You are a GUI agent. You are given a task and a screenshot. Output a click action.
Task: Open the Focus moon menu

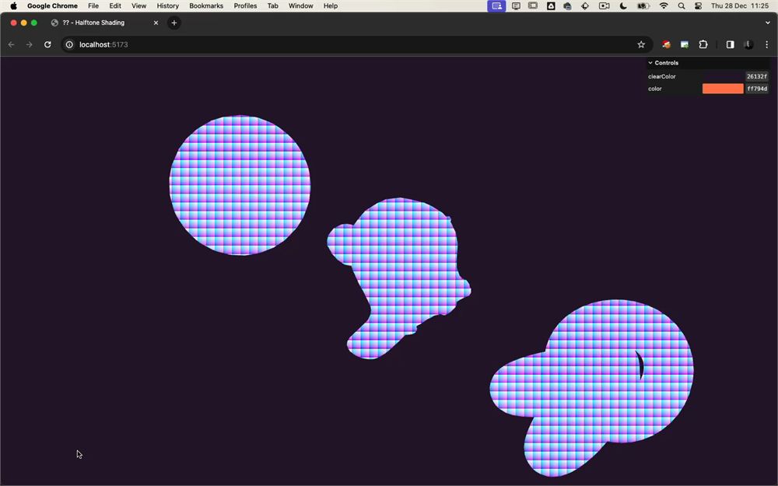(x=623, y=6)
